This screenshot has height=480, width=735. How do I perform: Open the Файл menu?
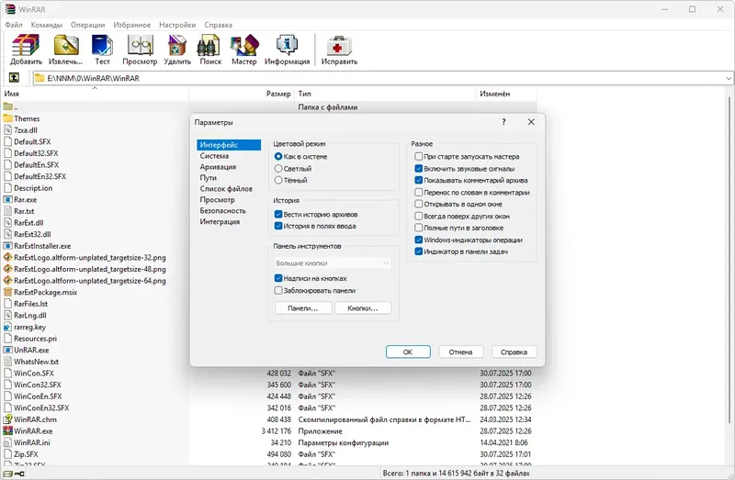14,25
